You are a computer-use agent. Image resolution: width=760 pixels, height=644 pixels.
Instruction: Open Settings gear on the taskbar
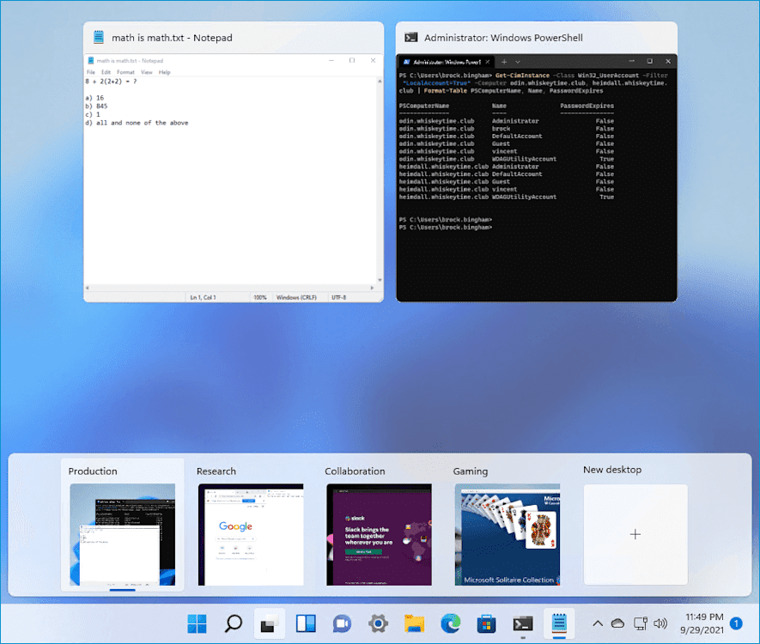[x=378, y=623]
